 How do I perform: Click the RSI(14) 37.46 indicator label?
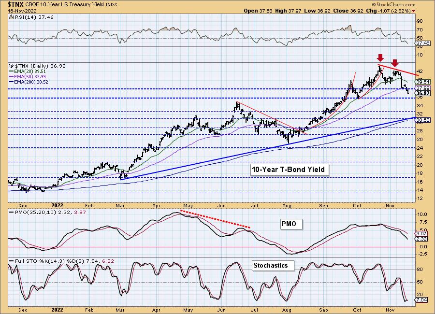(x=33, y=17)
